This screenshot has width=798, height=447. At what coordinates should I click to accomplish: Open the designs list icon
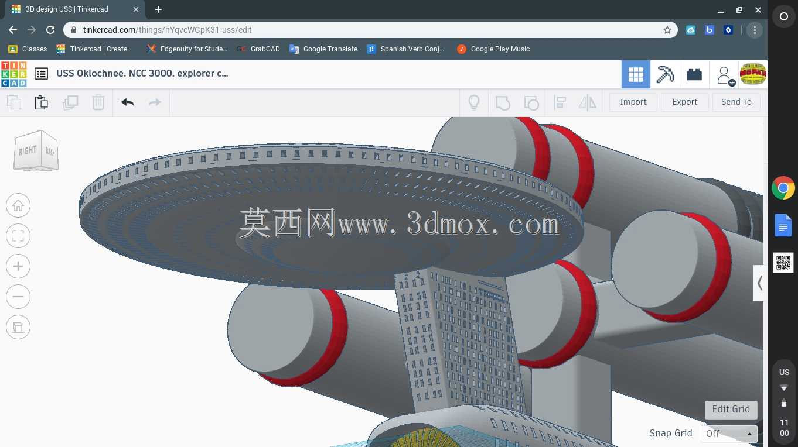point(41,74)
